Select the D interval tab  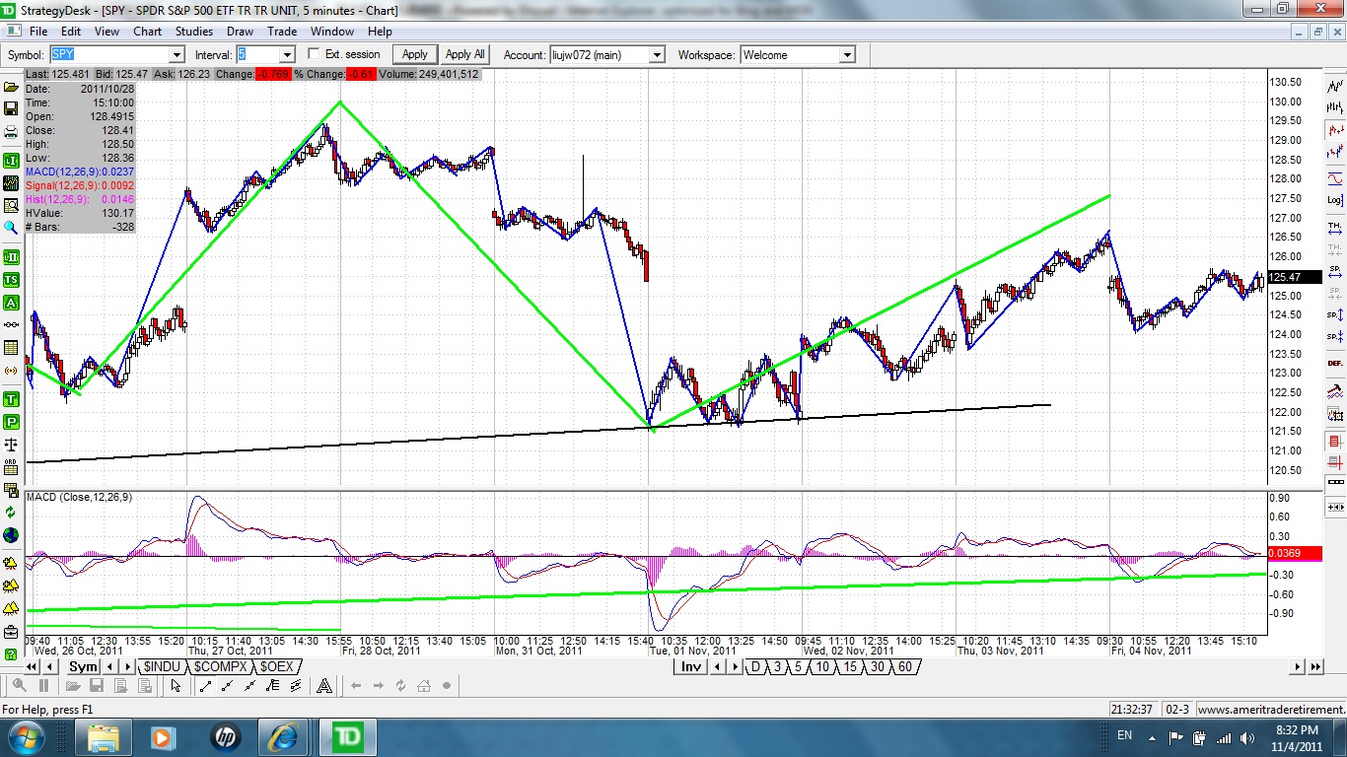(756, 667)
